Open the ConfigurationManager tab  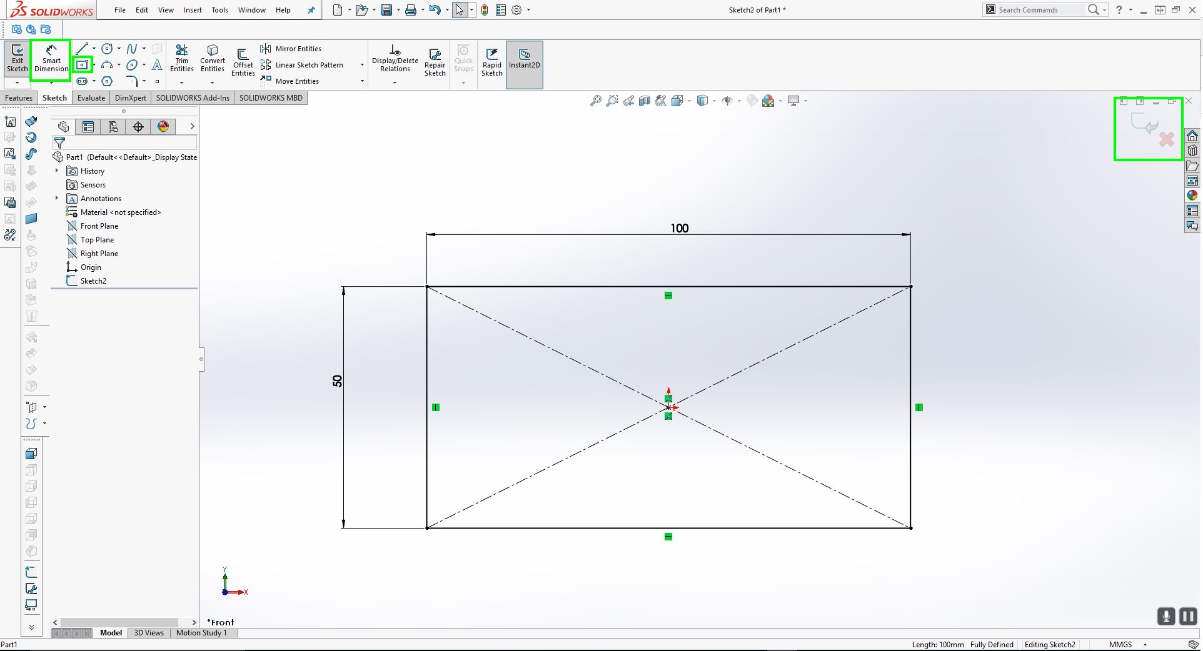[113, 127]
